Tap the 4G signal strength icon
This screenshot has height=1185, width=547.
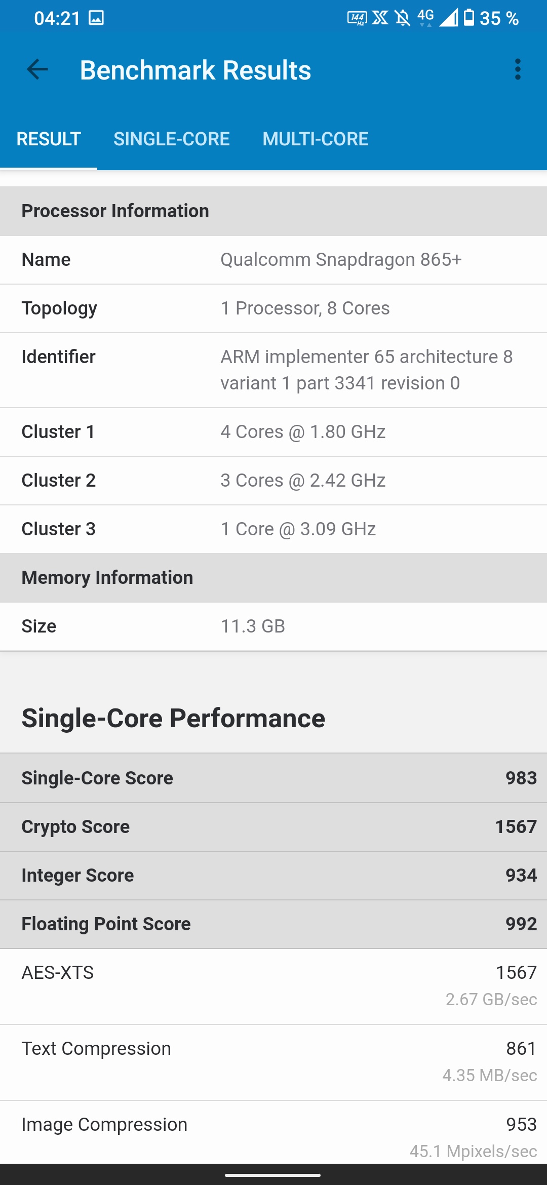click(x=436, y=17)
